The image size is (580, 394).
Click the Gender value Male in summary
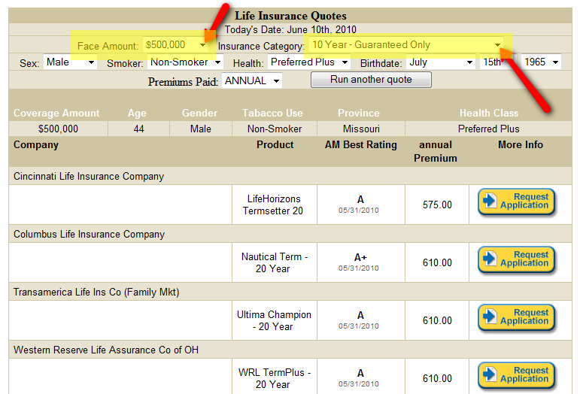click(201, 129)
